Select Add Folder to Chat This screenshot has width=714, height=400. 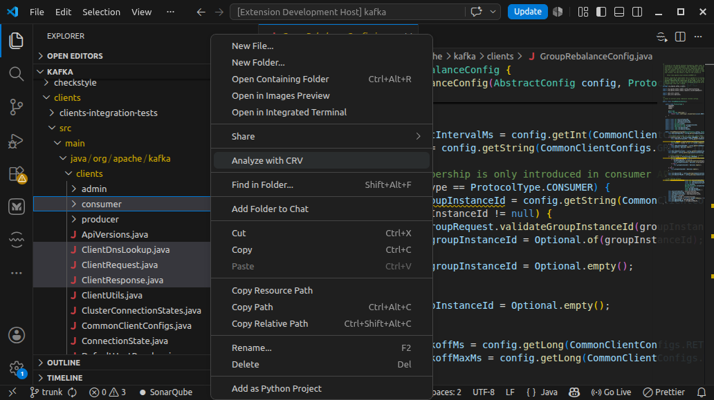322,209
